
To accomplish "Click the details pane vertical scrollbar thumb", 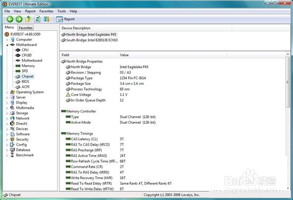I will [288, 82].
